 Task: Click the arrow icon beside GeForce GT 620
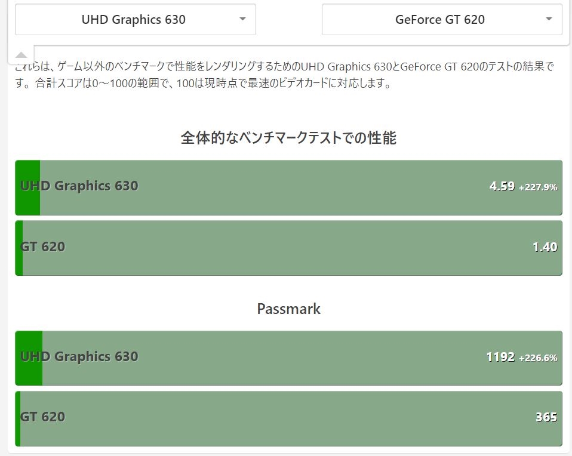[x=549, y=19]
